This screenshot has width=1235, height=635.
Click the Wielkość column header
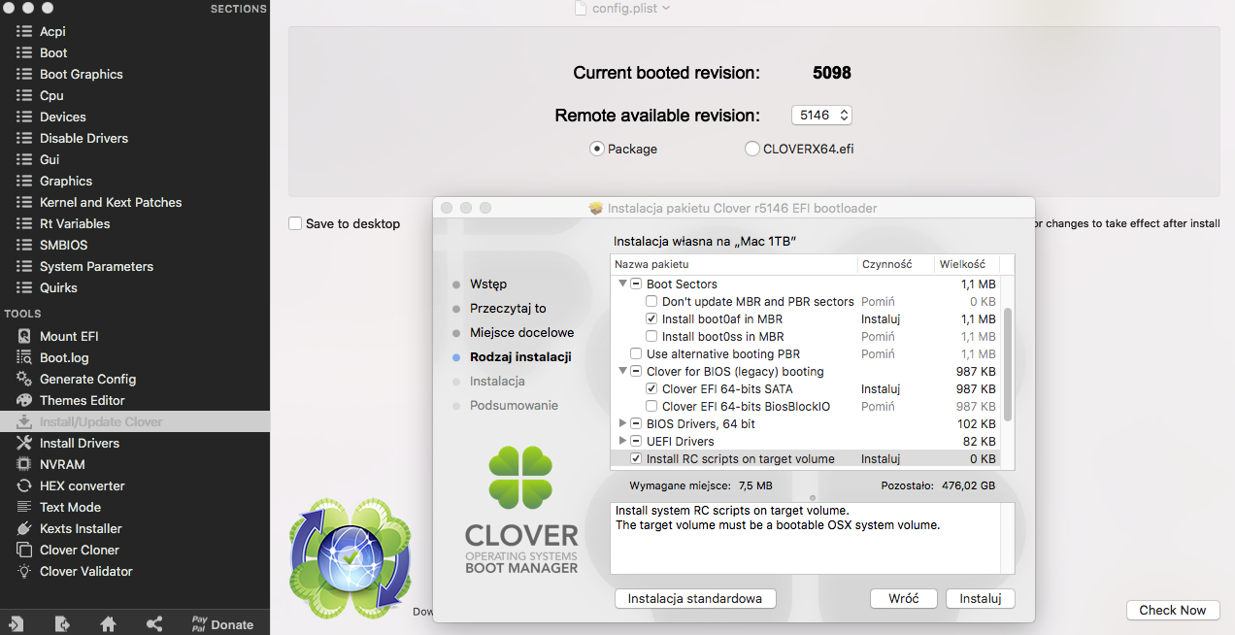coord(967,264)
